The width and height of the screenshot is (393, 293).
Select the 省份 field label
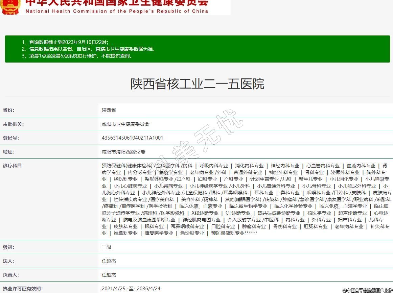pyautogui.click(x=9, y=110)
